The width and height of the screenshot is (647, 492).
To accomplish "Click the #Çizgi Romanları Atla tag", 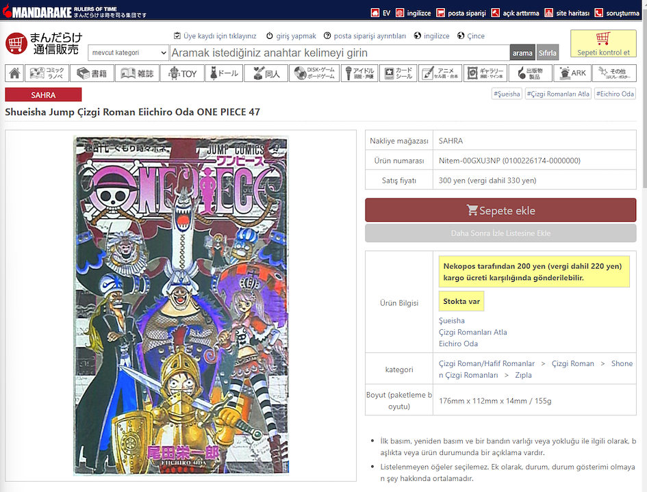I will tap(558, 94).
